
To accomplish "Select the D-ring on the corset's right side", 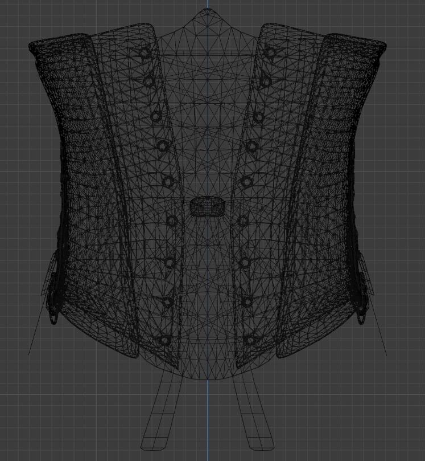I will 361,319.
